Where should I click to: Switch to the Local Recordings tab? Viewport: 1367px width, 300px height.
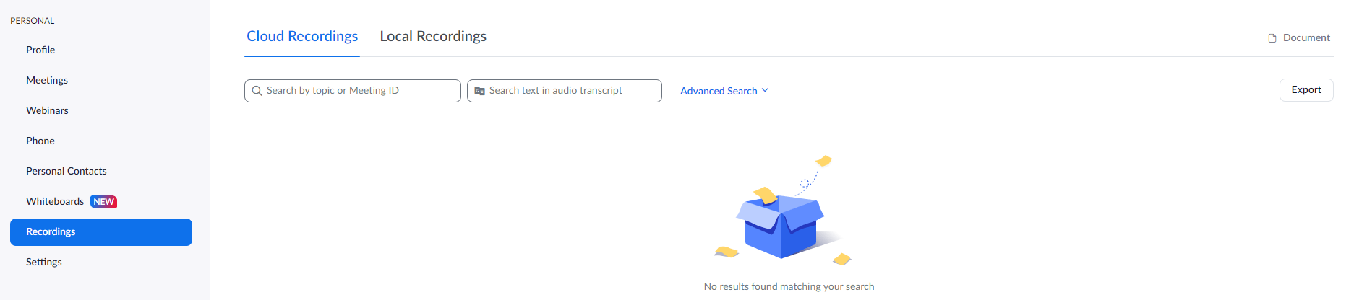point(433,36)
